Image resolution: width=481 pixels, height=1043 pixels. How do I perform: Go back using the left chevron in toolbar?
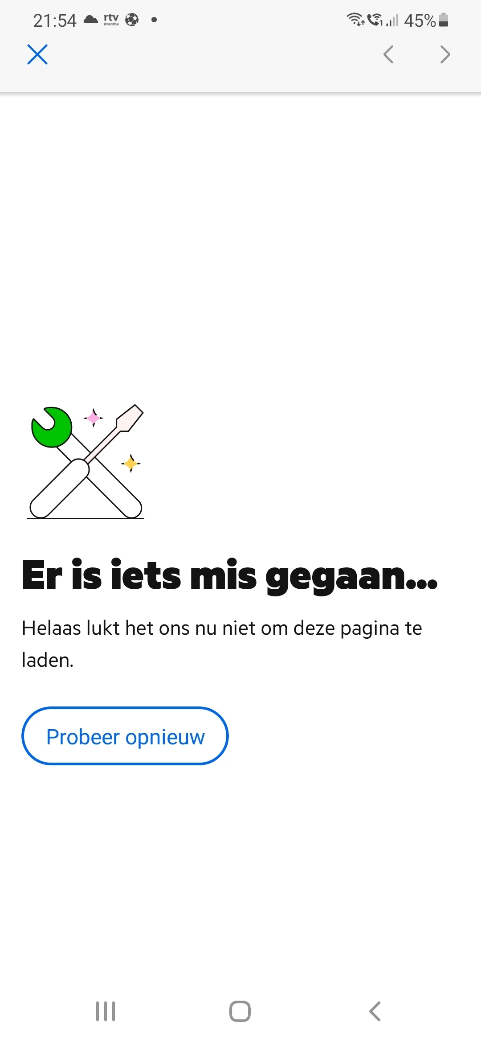tap(388, 54)
